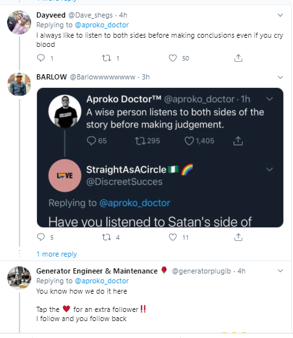293x338 pixels.
Task: Open @aproko_doctor mention in Dayveed's reply
Action: point(102,25)
